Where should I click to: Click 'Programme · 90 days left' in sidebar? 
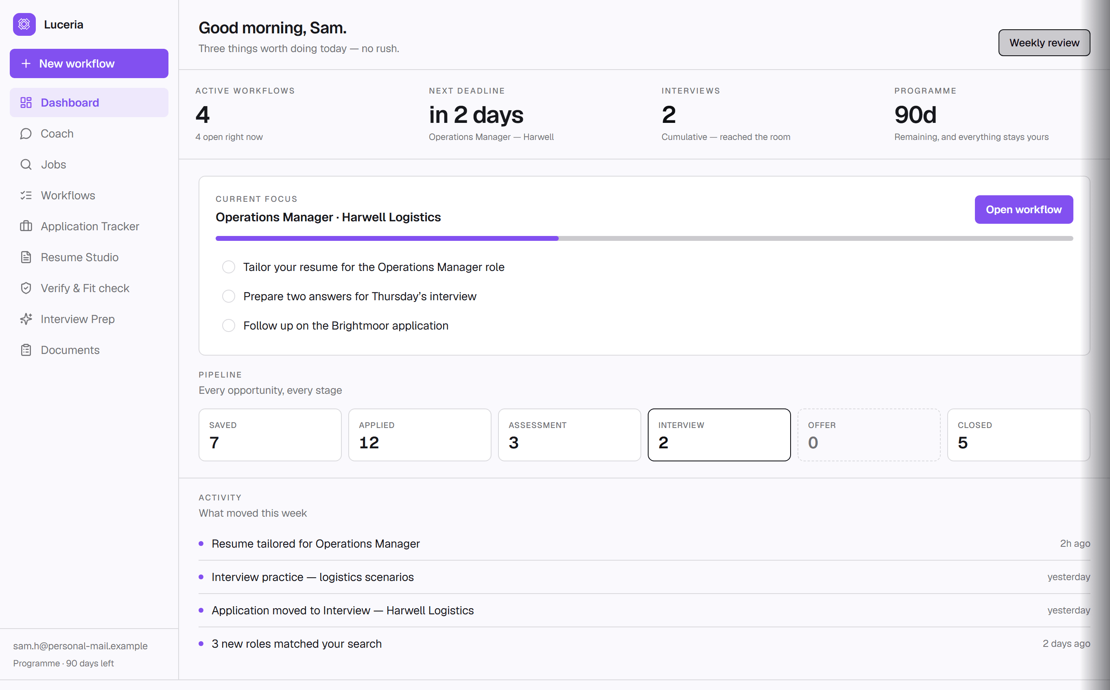(63, 663)
